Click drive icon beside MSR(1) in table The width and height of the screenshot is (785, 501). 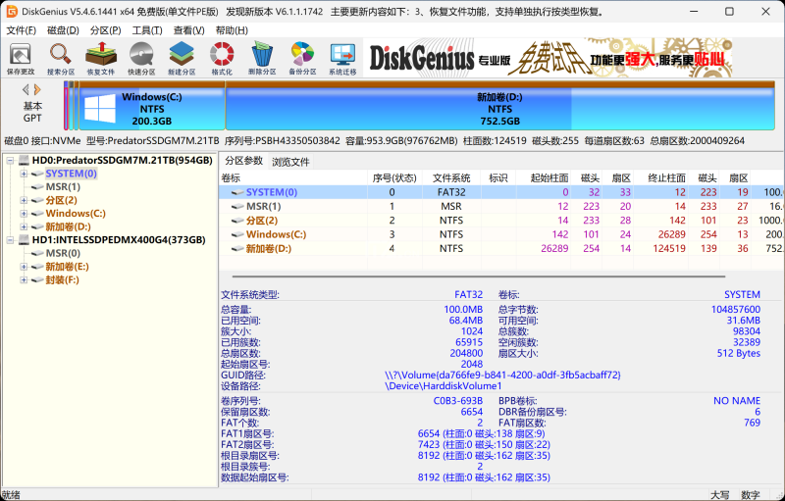(x=237, y=207)
